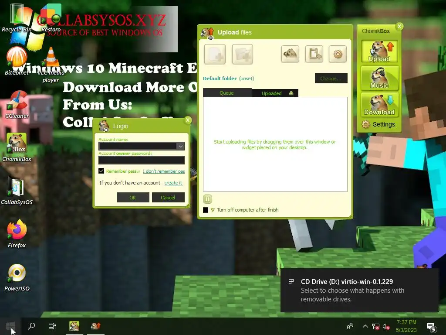This screenshot has width=446, height=335.
Task: Click the network status tray icon
Action: [376, 326]
